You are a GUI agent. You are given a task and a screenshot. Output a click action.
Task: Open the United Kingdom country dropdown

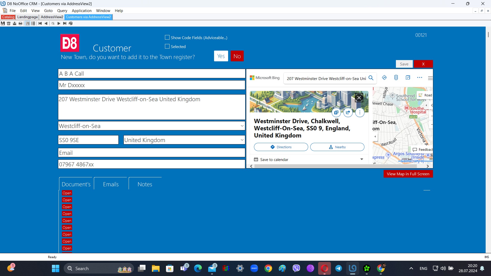point(242,140)
